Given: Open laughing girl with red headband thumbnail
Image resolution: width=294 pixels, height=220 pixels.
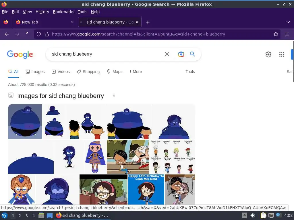Looking at the screenshot, I should pos(103,190).
